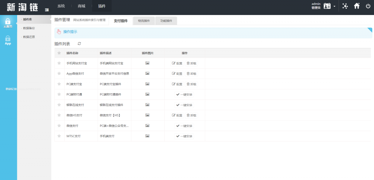The width and height of the screenshot is (374, 180).
Task: Configure the 微信H5支付 plugin
Action: 177,115
